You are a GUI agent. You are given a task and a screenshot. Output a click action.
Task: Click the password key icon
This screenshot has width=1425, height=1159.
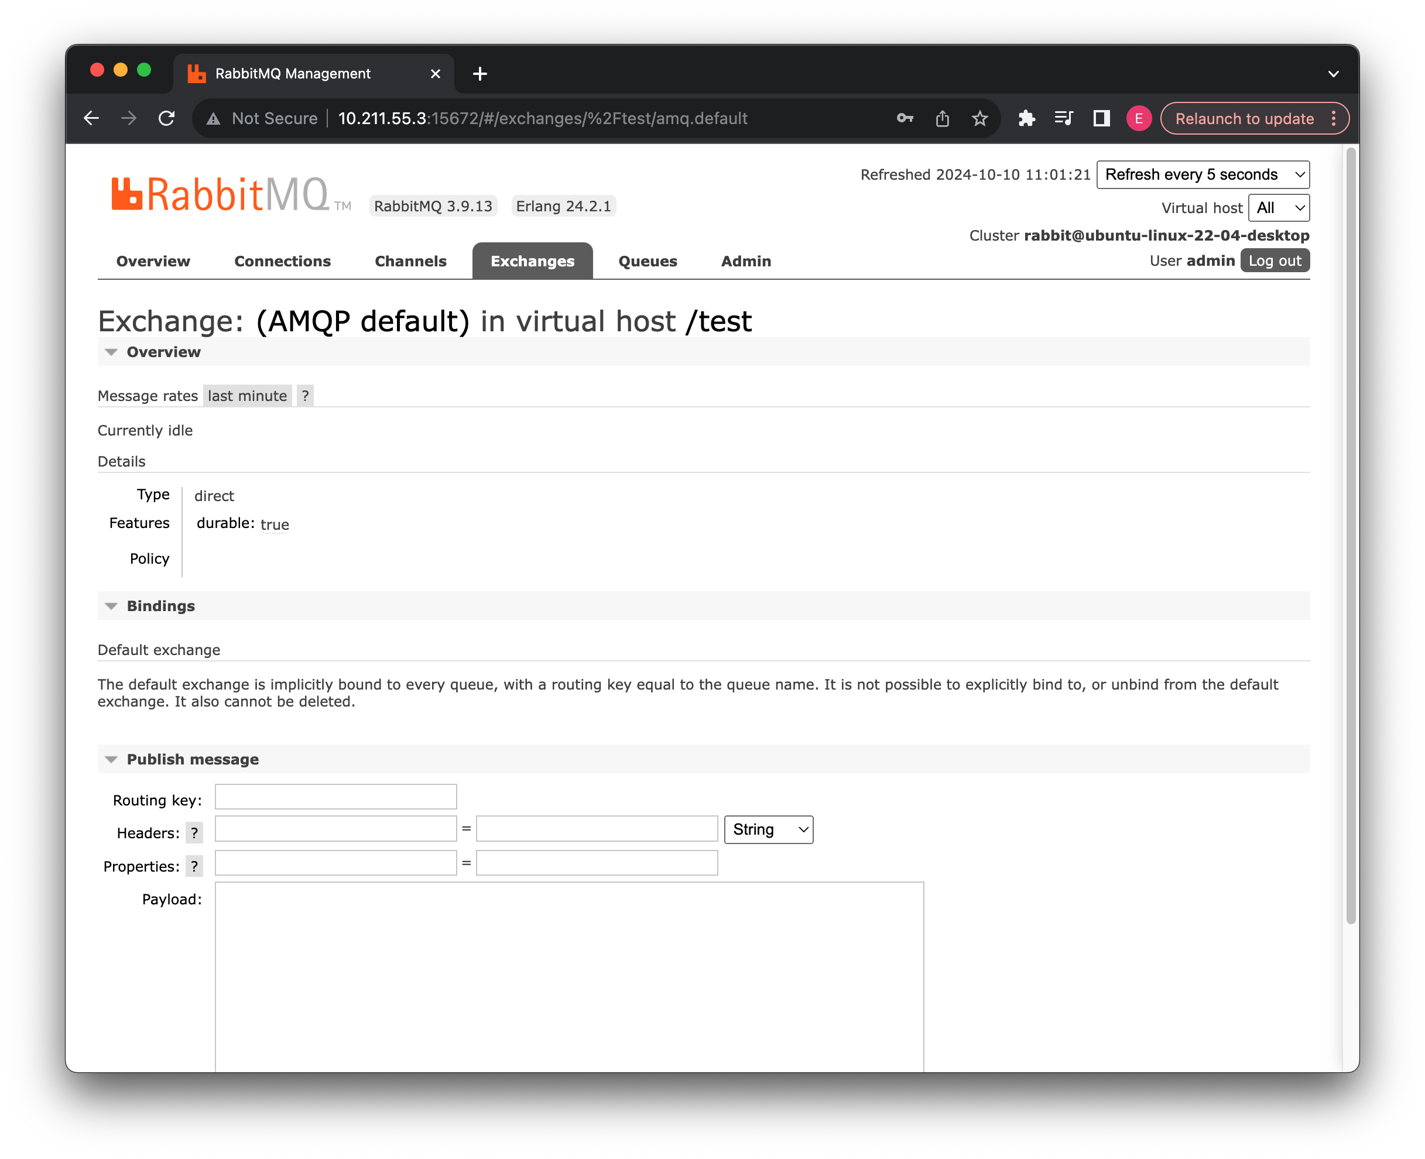point(904,118)
